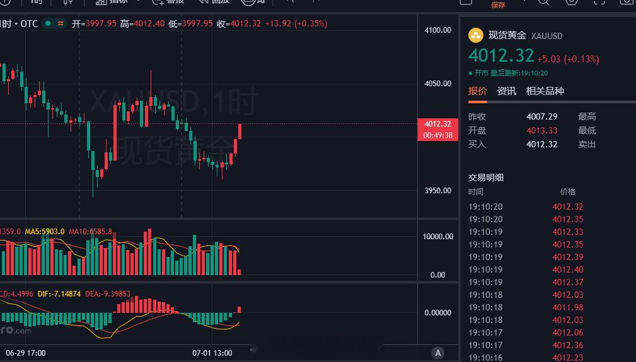The width and height of the screenshot is (636, 362).
Task: Click the 现货黄金 instrument name
Action: click(507, 35)
